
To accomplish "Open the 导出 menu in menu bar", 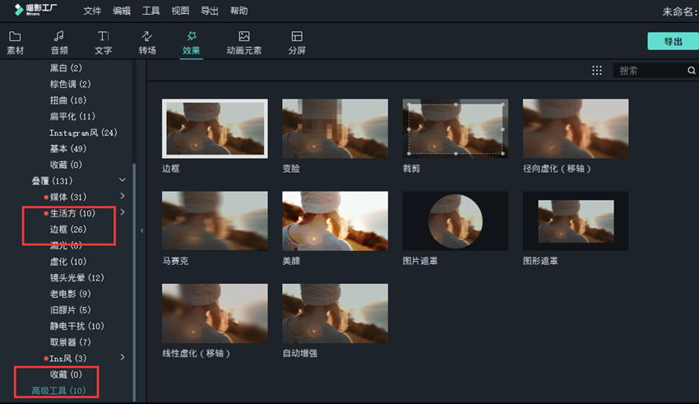I will (x=210, y=11).
